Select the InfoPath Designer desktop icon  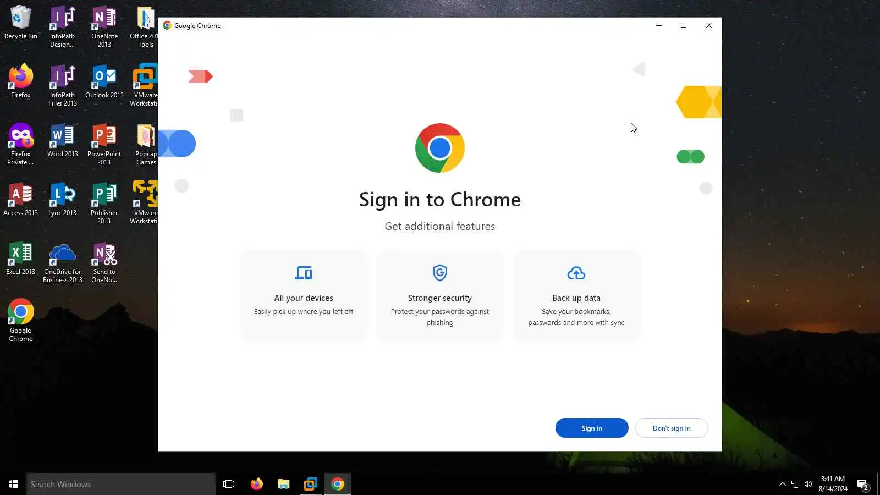(x=62, y=27)
